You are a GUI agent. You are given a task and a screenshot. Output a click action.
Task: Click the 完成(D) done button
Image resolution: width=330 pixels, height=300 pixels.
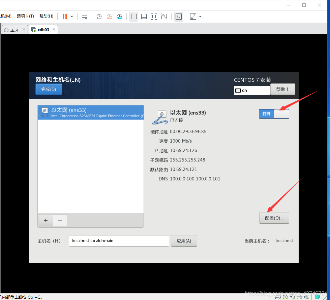(49, 89)
